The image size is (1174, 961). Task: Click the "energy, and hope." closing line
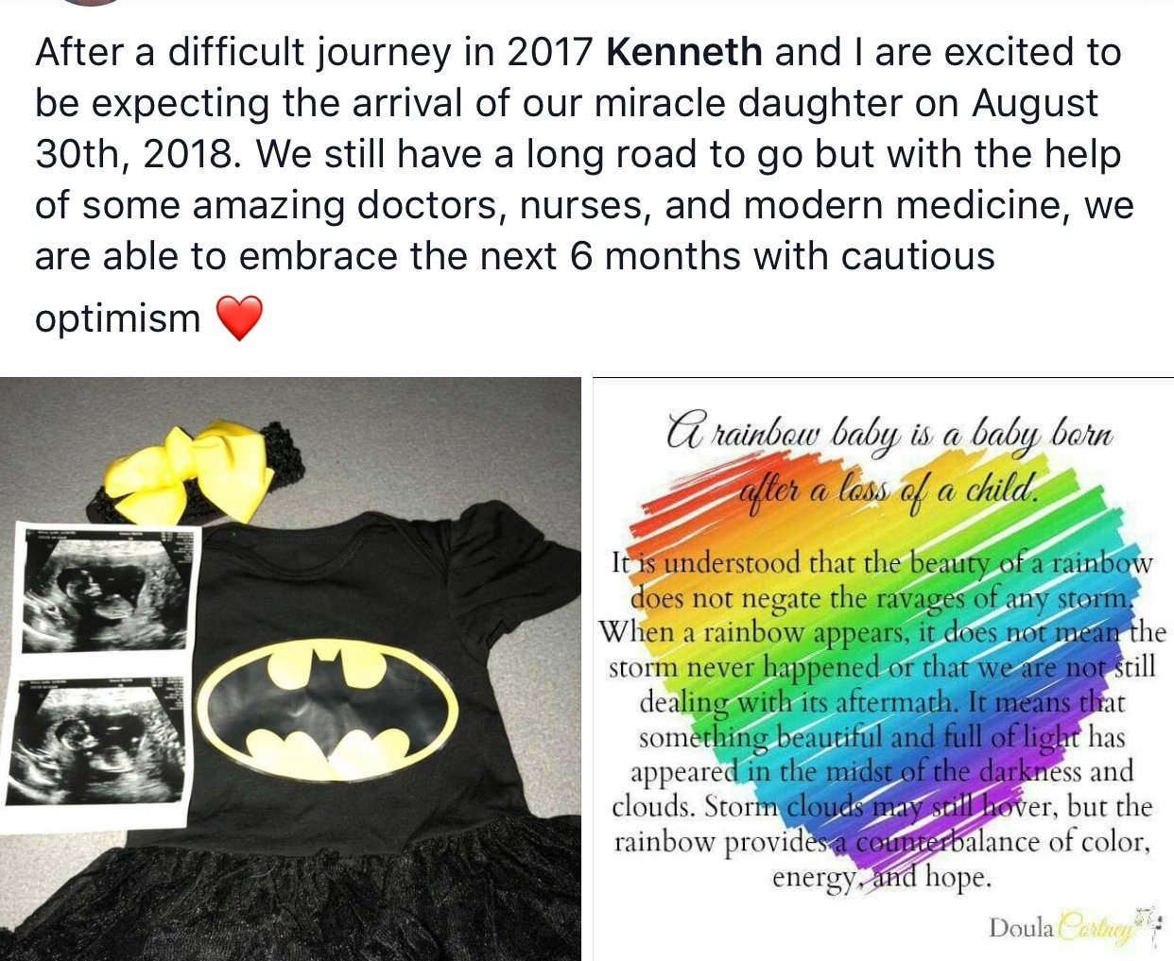pyautogui.click(x=881, y=877)
